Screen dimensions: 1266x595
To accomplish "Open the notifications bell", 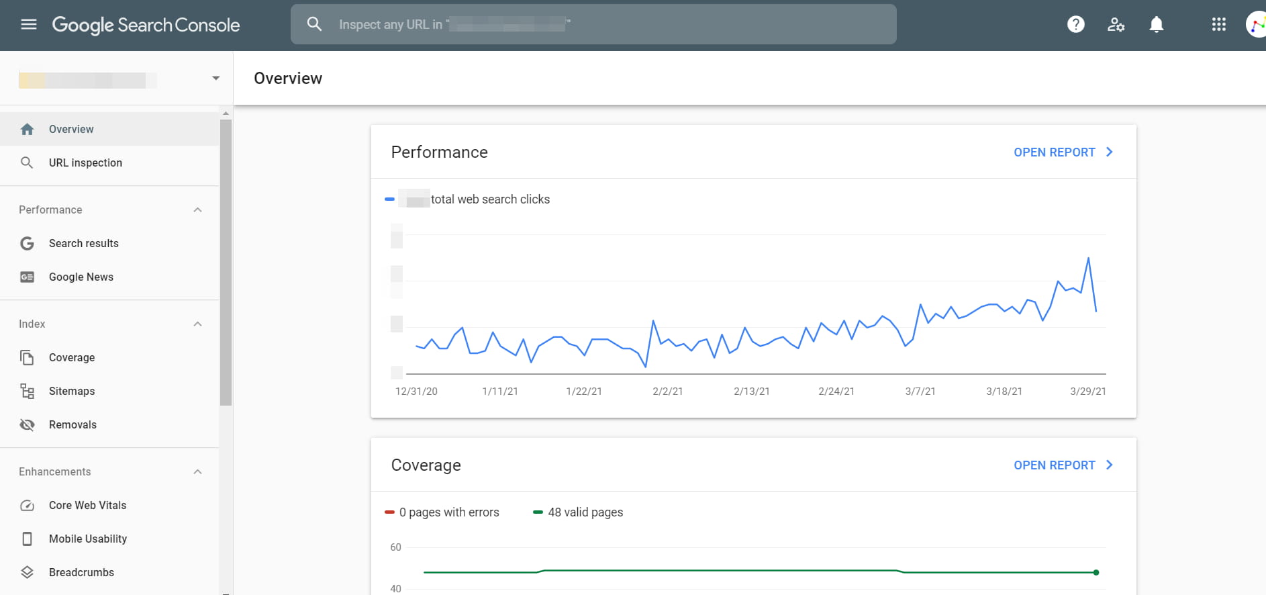I will 1156,25.
